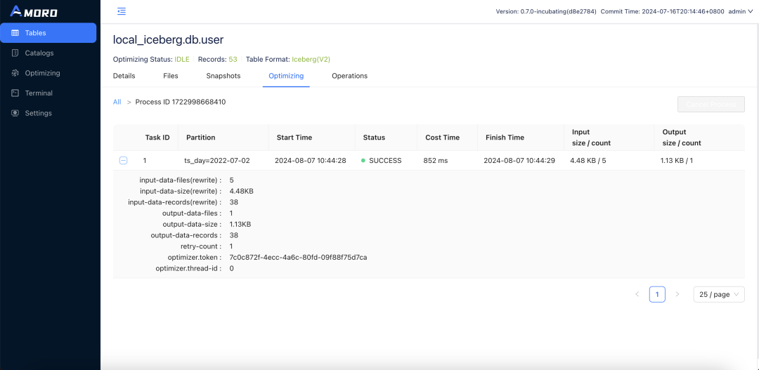Click the Cancel Process button
Viewport: 759px width, 370px height.
click(711, 104)
